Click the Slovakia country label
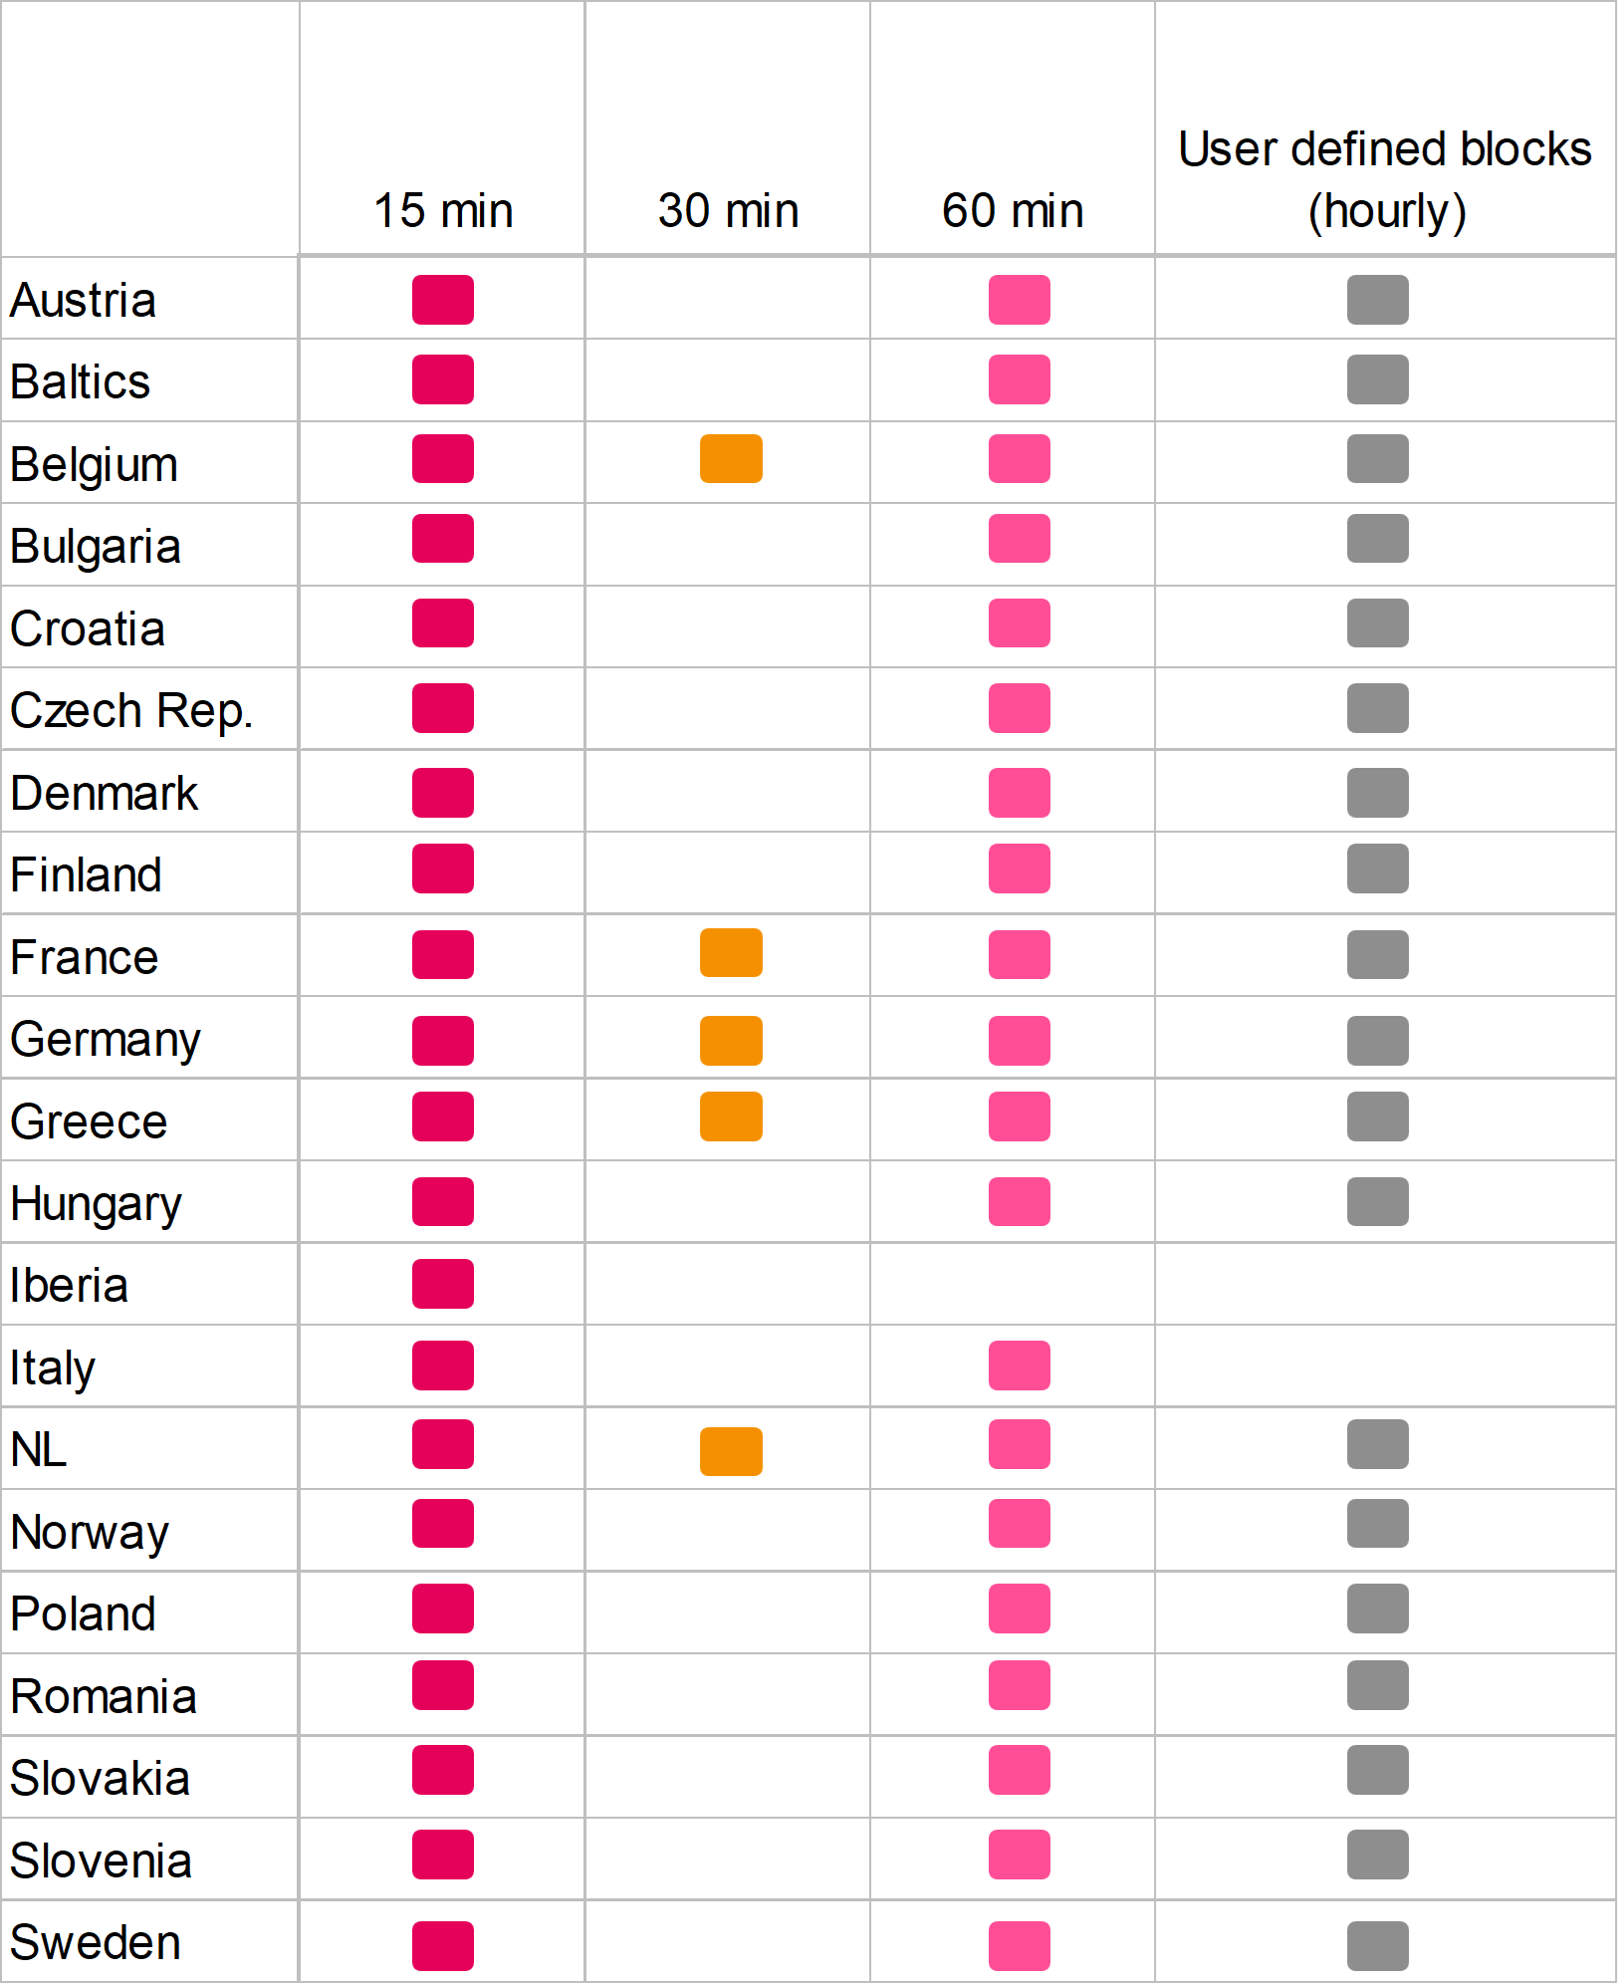This screenshot has width=1618, height=1984. 101,1779
